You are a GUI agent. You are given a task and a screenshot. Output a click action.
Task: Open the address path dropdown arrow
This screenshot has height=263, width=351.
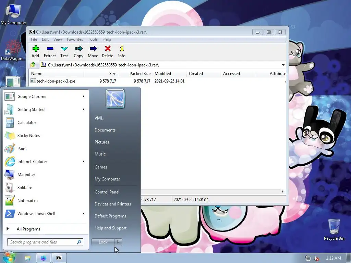point(283,65)
